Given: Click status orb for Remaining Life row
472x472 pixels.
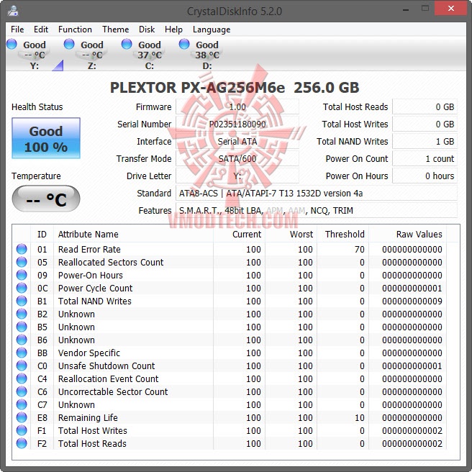Looking at the screenshot, I should (22, 417).
